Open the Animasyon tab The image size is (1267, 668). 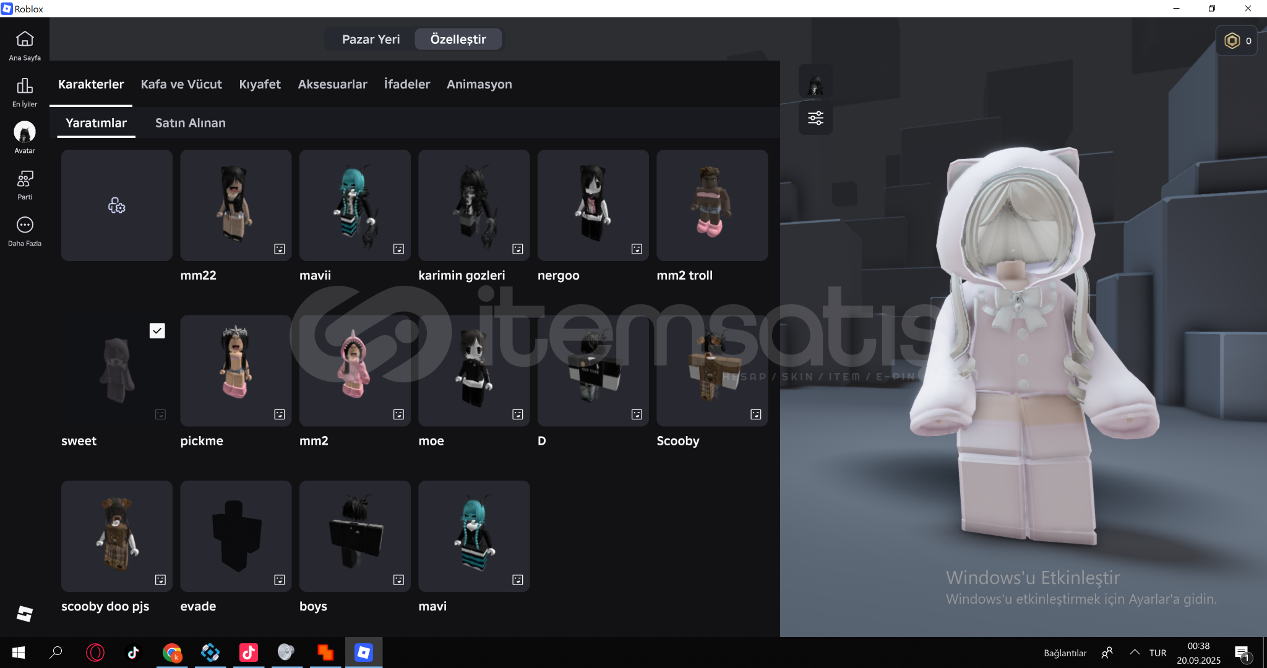click(479, 84)
